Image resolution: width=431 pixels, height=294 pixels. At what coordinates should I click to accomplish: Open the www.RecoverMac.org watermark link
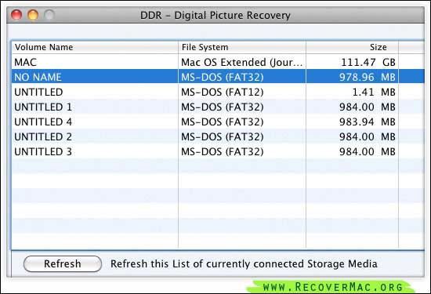[x=332, y=287]
